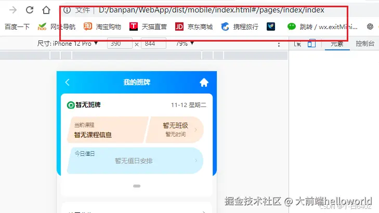This screenshot has width=379, height=213.
Task: Open the 暂无班级 暂无时间 card
Action: point(175,130)
